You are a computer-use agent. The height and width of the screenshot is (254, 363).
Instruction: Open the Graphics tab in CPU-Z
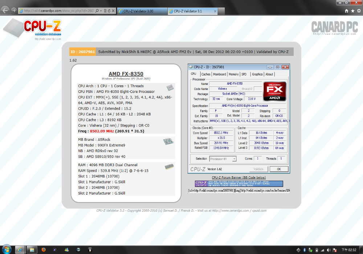[x=257, y=74]
